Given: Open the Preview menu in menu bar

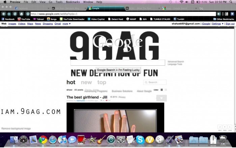Looking at the screenshot, I should click(x=15, y=2).
